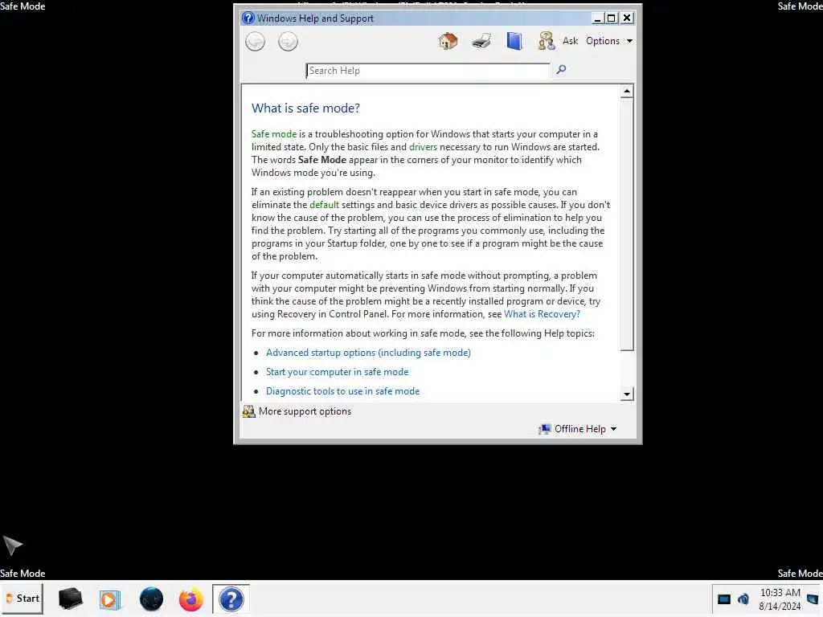823x617 pixels.
Task: Click the More support options icon
Action: pos(249,411)
